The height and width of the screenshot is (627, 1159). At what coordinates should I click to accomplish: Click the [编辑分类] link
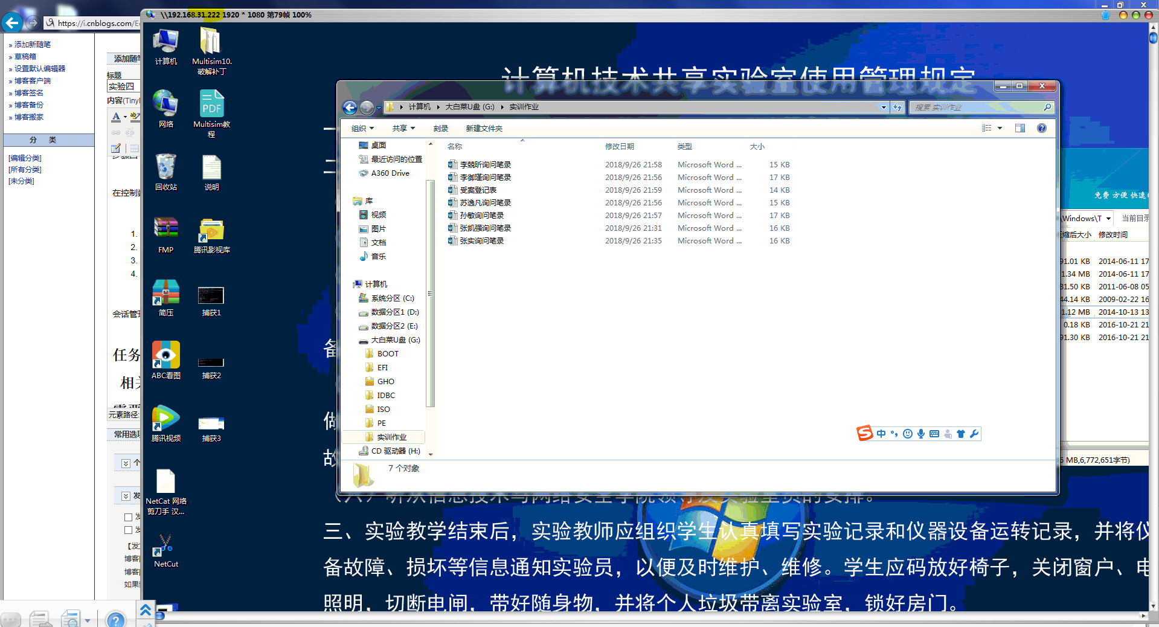[25, 158]
